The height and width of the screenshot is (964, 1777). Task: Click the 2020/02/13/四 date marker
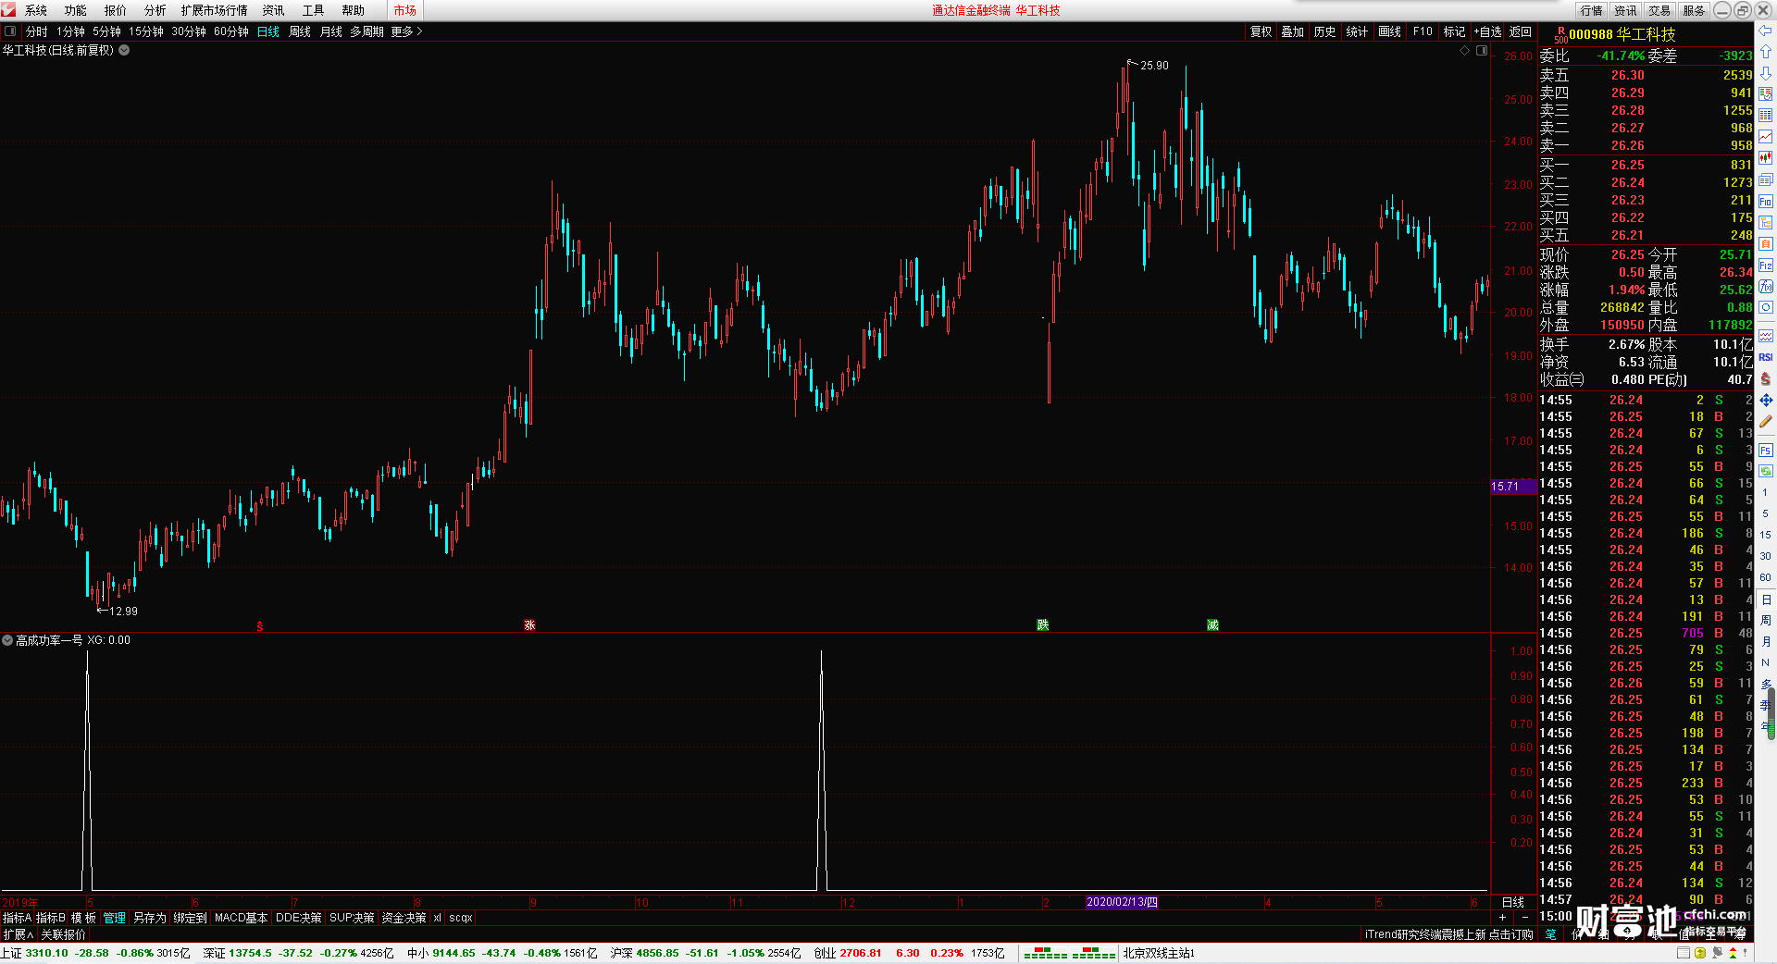point(1122,902)
